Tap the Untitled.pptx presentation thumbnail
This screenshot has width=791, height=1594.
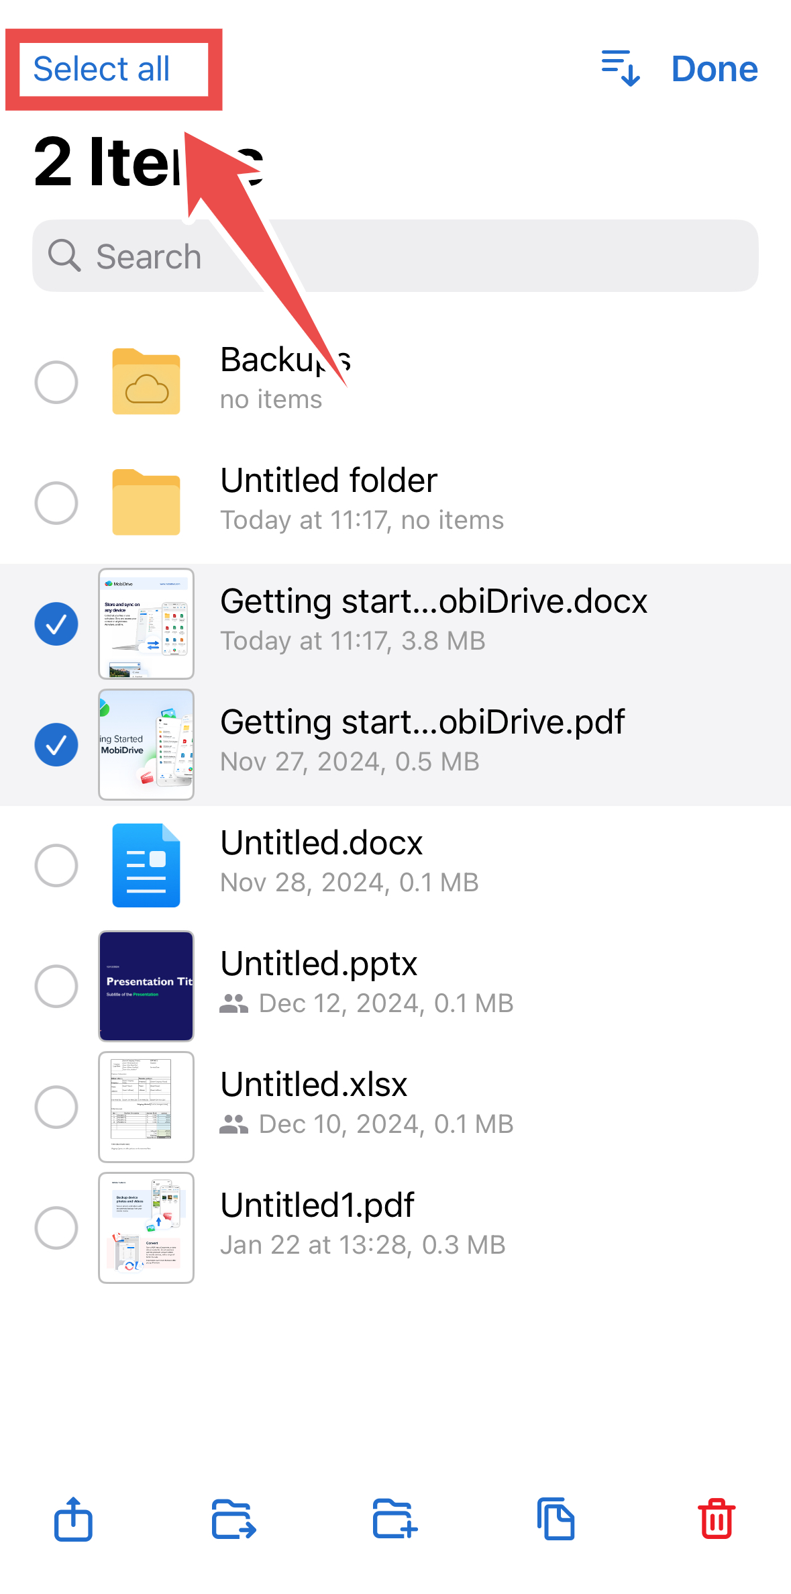pos(146,986)
